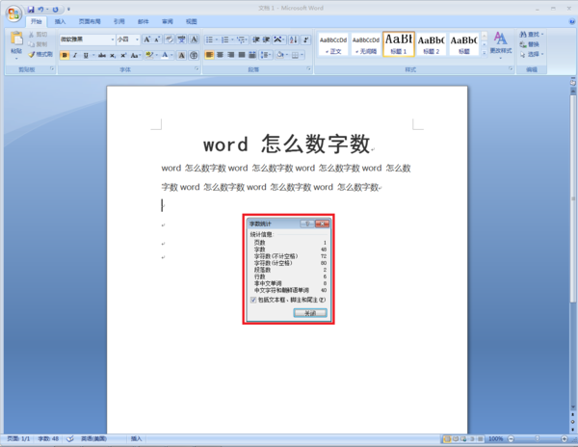The width and height of the screenshot is (578, 447).
Task: Center the paragraph text
Action: pos(220,55)
